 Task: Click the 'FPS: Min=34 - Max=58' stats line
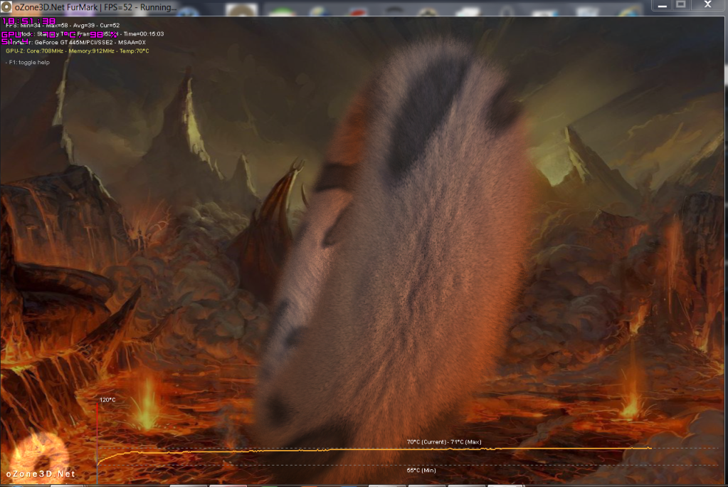63,26
